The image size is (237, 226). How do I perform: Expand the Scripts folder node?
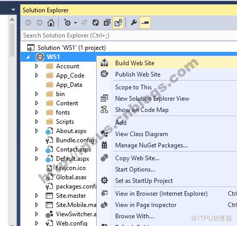(37, 122)
